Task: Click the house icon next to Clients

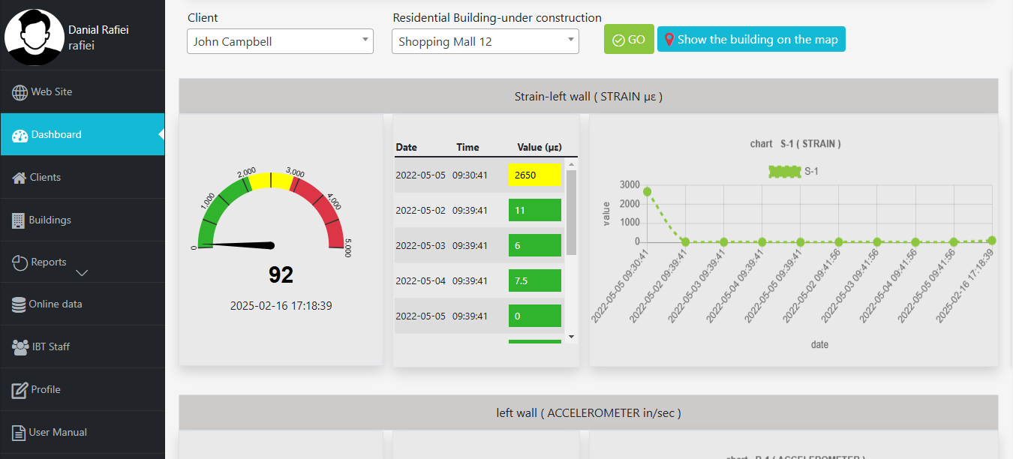Action: [19, 178]
